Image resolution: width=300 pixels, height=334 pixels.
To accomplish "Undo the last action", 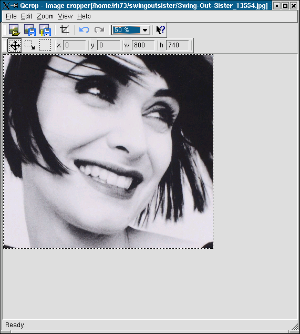I will (84, 30).
